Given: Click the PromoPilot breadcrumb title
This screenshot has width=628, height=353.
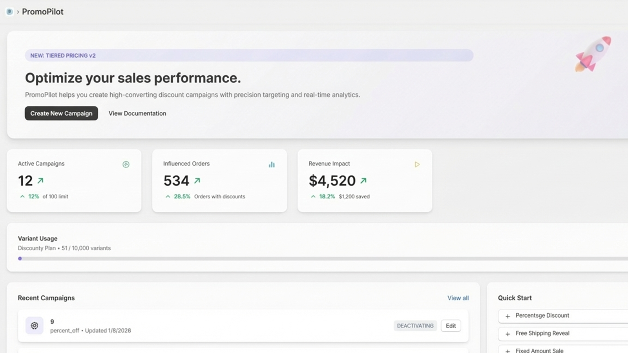Looking at the screenshot, I should pyautogui.click(x=42, y=12).
